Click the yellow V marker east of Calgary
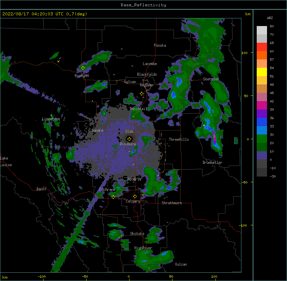 (143, 195)
